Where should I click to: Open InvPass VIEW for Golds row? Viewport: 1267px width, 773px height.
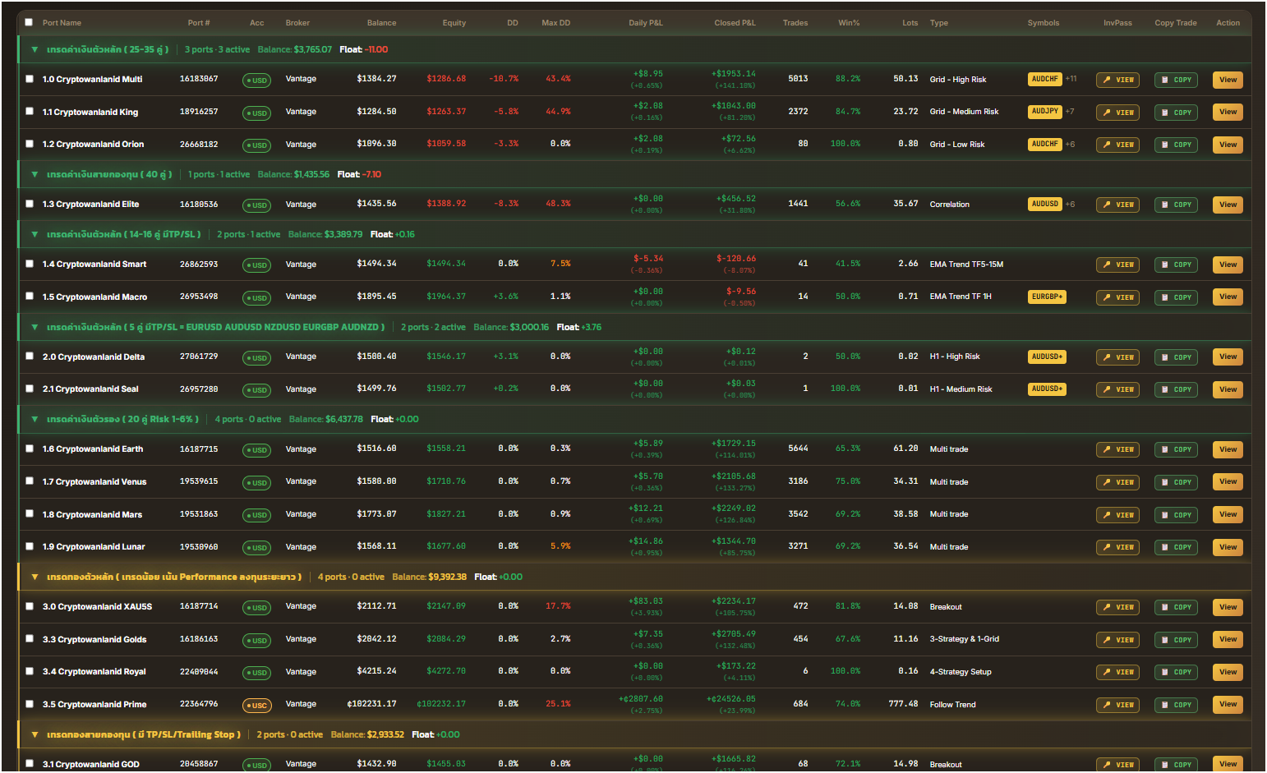pos(1117,639)
